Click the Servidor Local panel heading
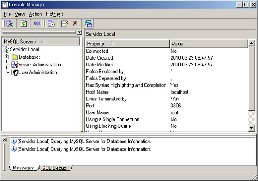258x181 pixels. [x=100, y=34]
